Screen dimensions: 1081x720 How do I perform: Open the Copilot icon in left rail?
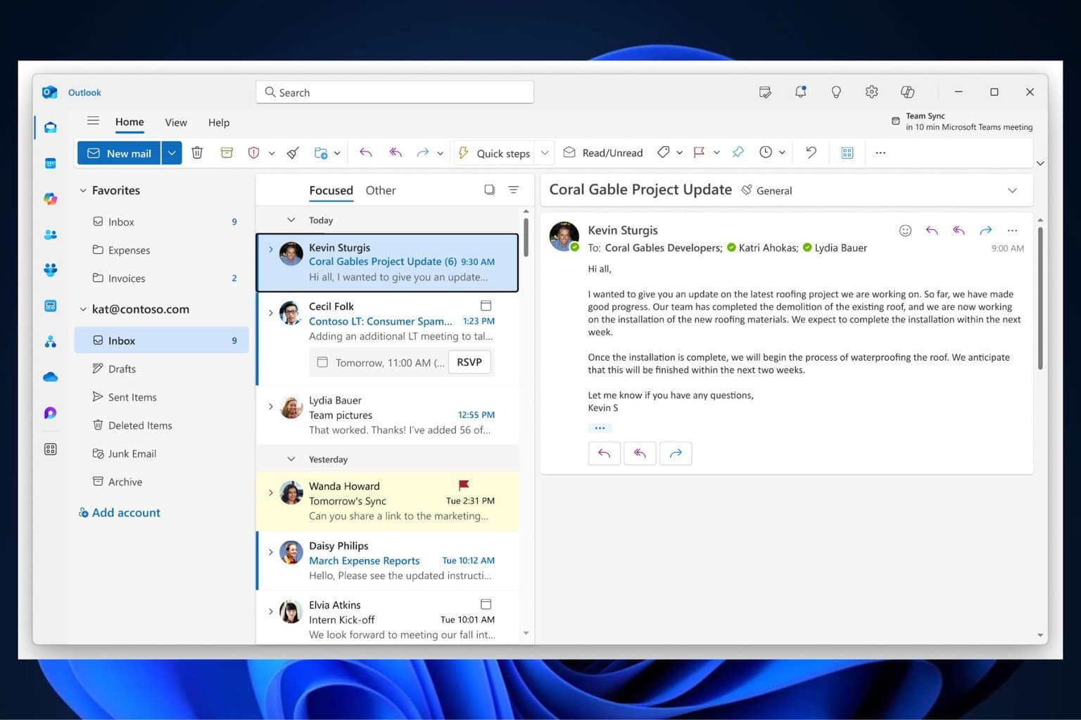pos(50,199)
